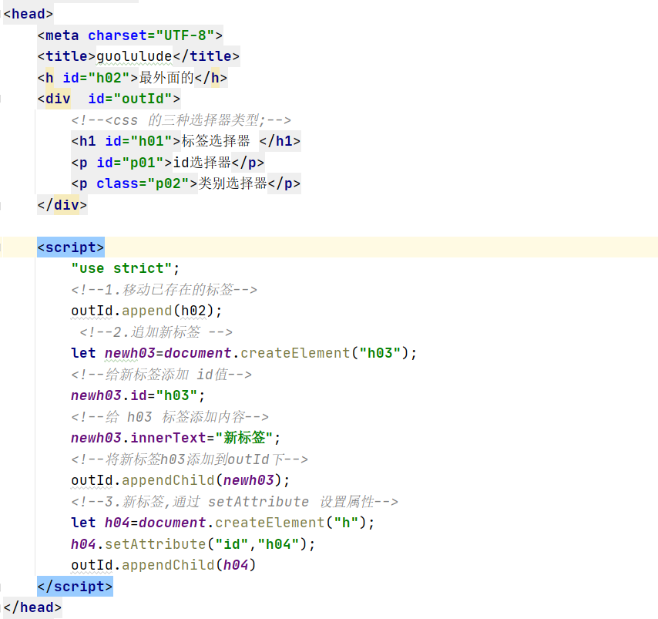
Task: Click the opening div tag with id="outId"
Action: click(109, 99)
